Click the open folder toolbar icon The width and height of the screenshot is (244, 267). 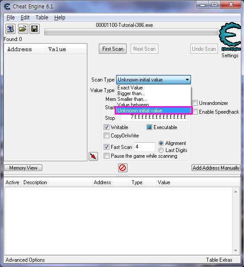click(x=23, y=29)
